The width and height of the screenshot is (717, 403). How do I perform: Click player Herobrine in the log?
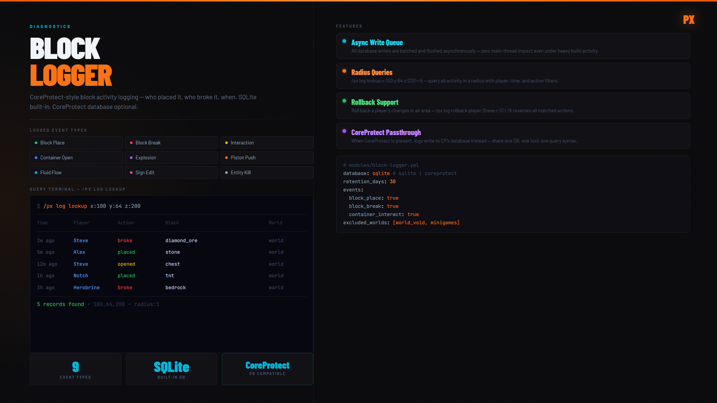87,288
